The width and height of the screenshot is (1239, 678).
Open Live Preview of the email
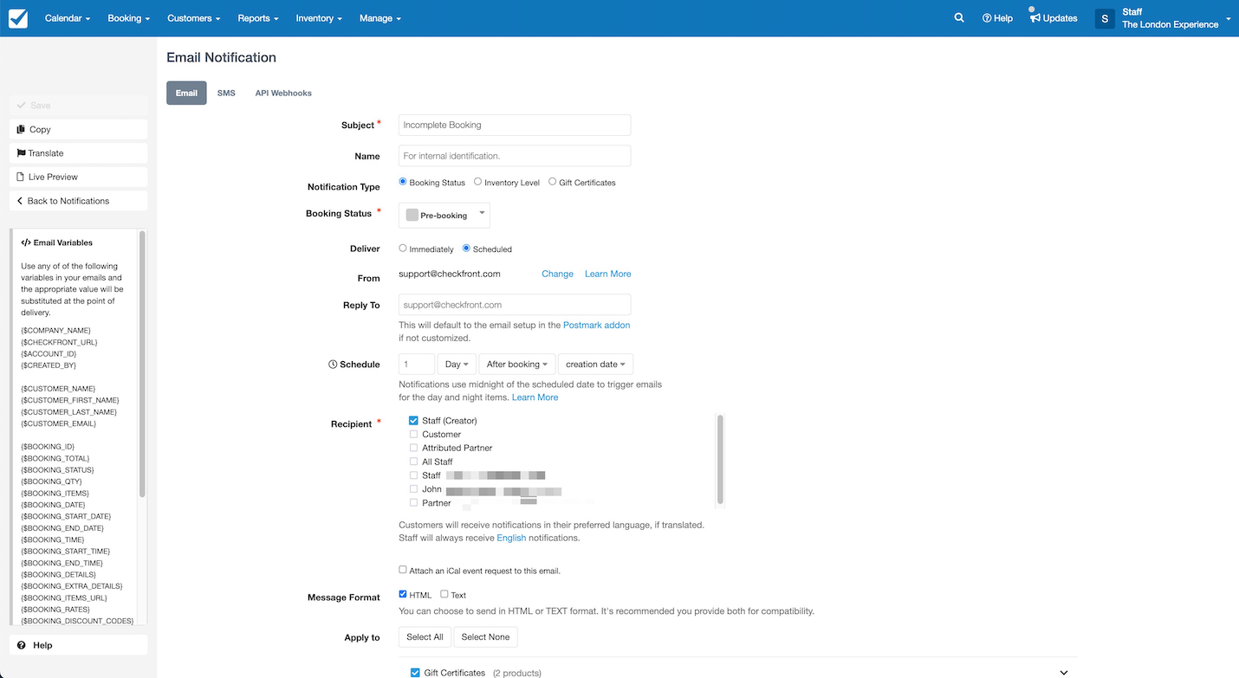pyautogui.click(x=79, y=177)
